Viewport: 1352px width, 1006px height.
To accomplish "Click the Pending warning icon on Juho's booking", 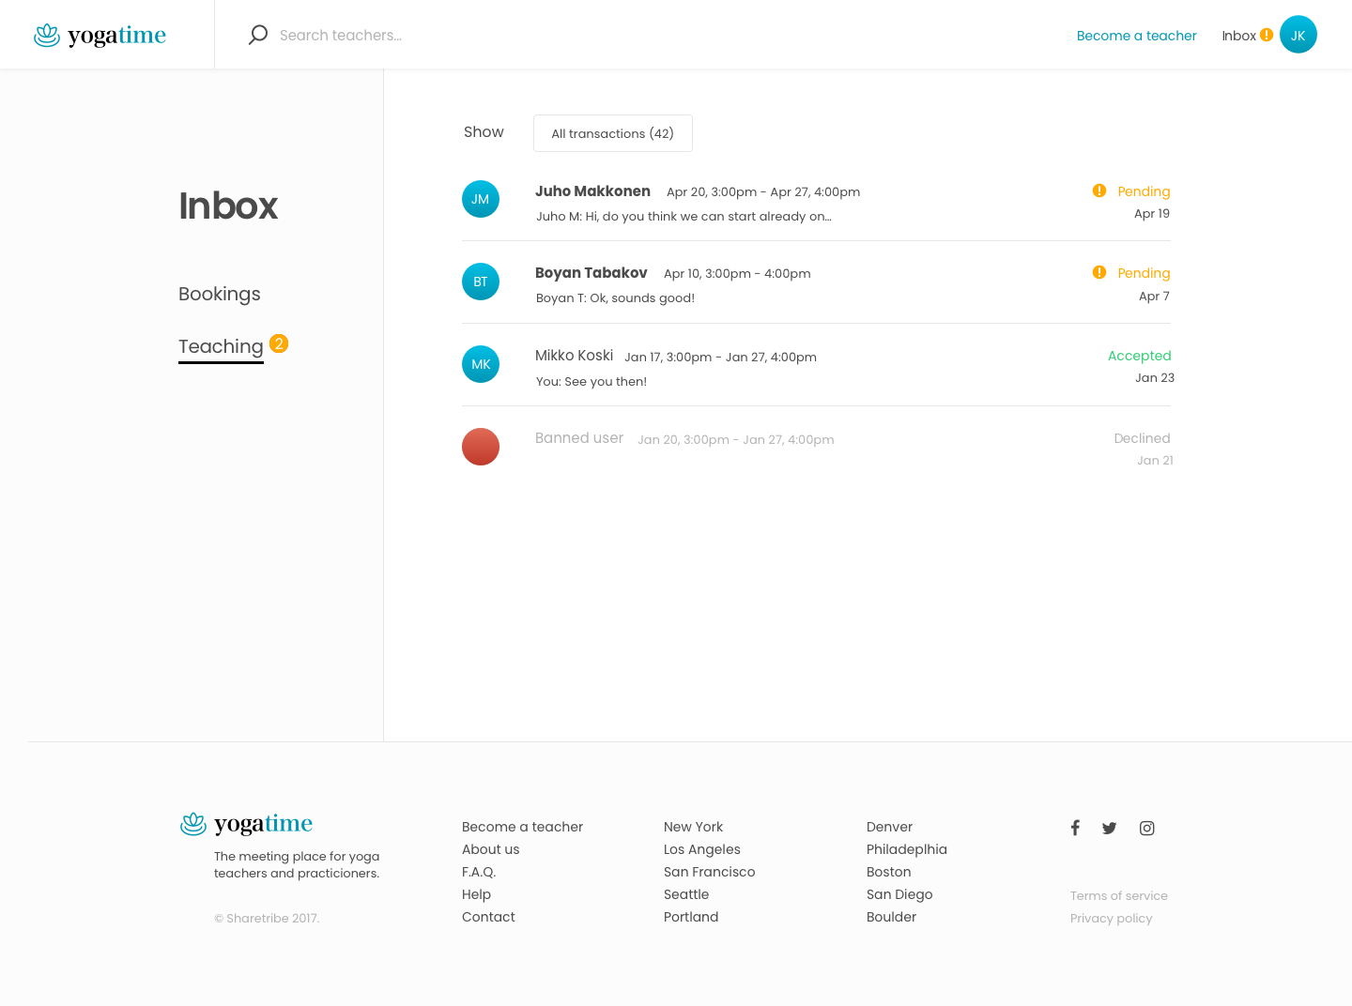I will [1099, 191].
